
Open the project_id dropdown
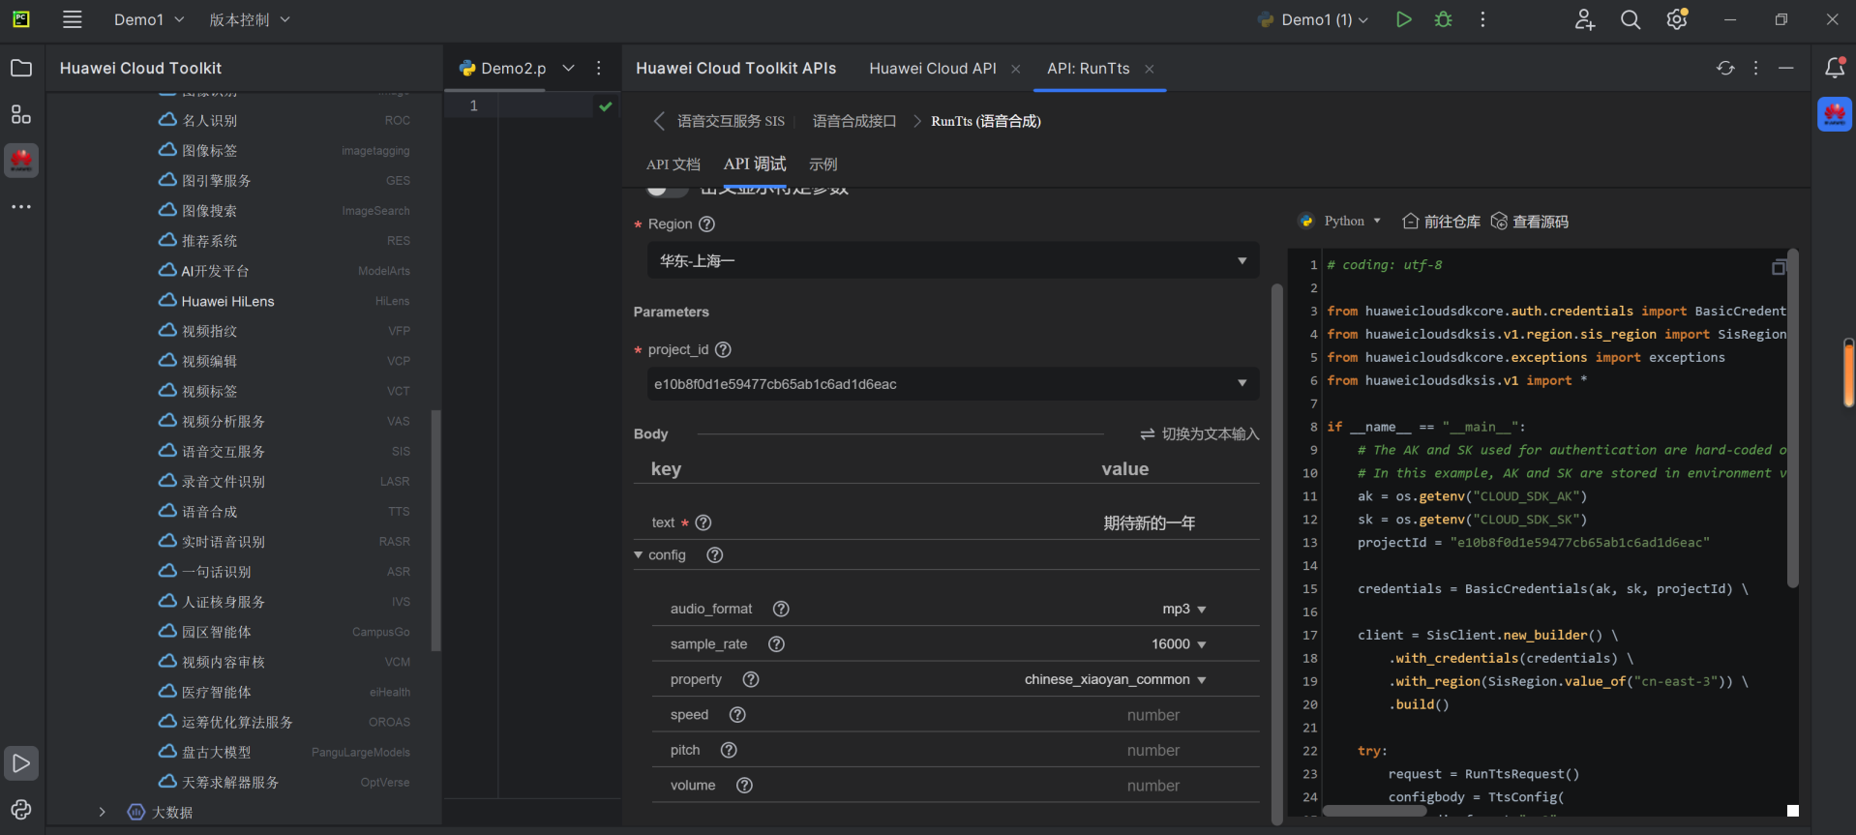tap(952, 384)
